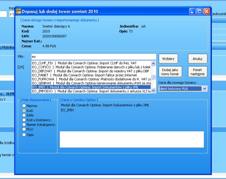Maximize the Dopasuj lub dodaj towar dialog
Screen dimensions: 226x179
(x=200, y=11)
